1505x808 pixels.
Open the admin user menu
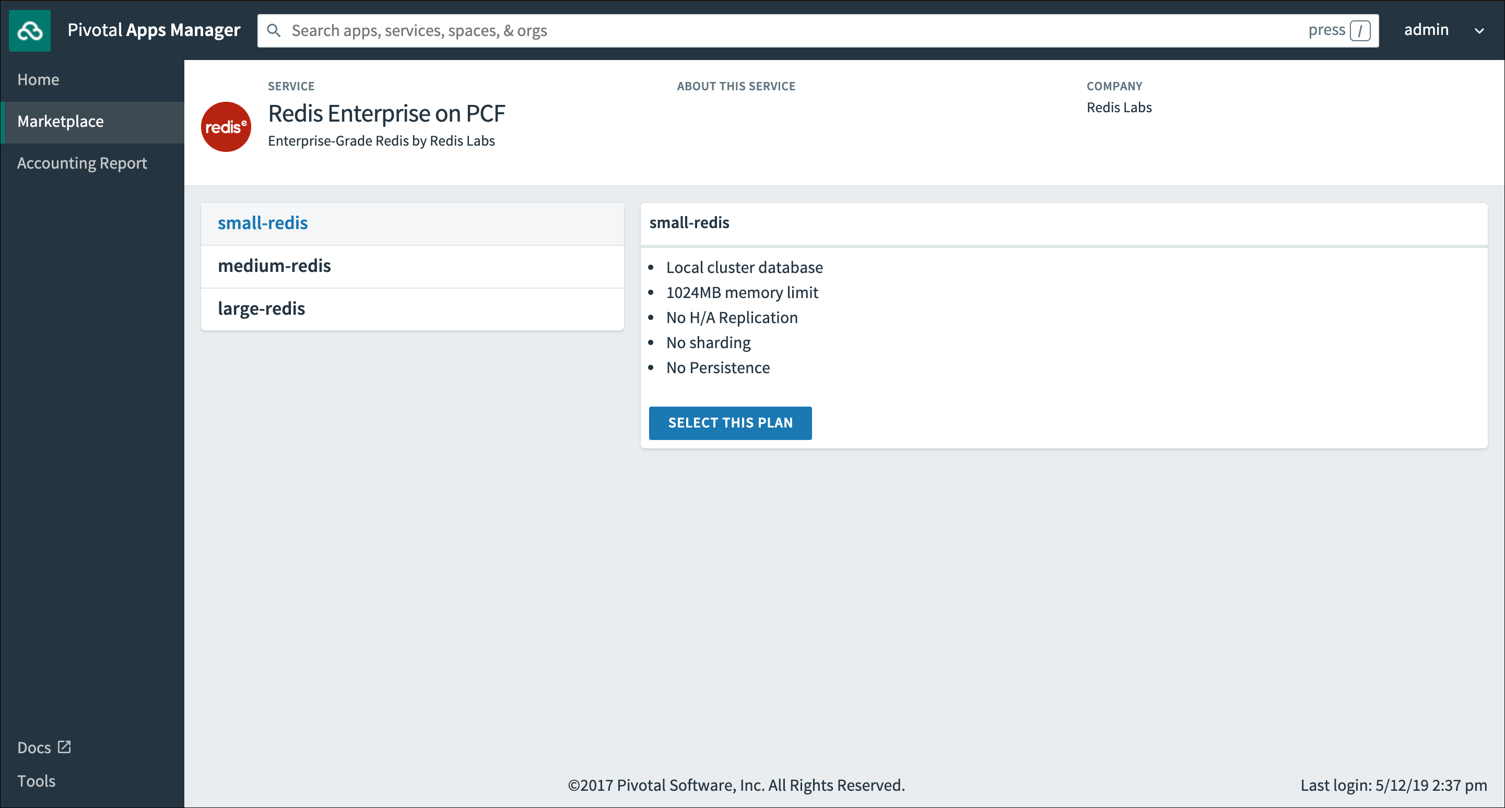click(x=1426, y=30)
